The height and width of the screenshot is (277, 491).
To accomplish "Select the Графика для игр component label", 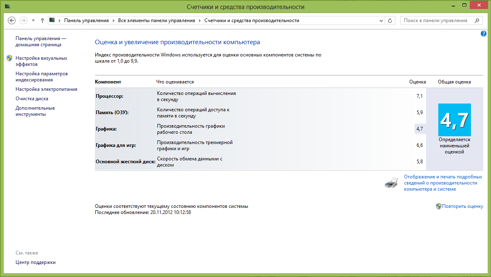I will [116, 145].
